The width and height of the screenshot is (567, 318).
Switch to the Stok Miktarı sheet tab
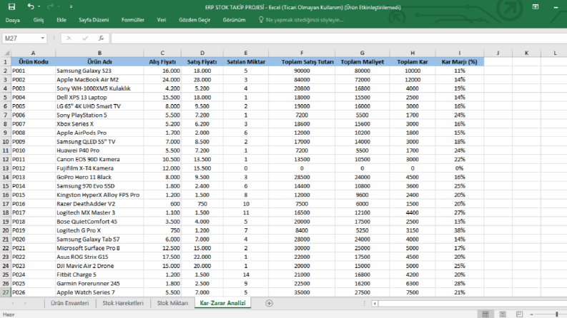[172, 303]
